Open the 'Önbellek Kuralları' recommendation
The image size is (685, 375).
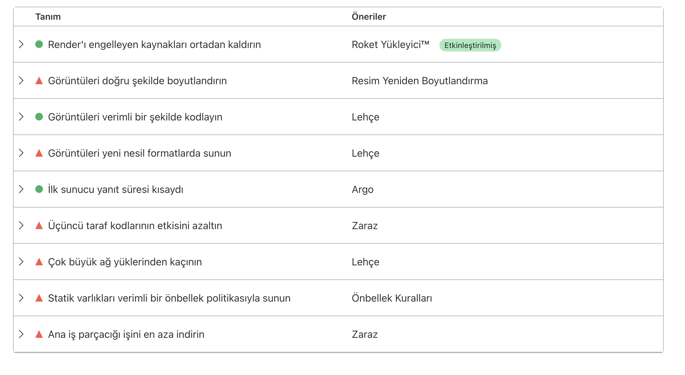[392, 298]
